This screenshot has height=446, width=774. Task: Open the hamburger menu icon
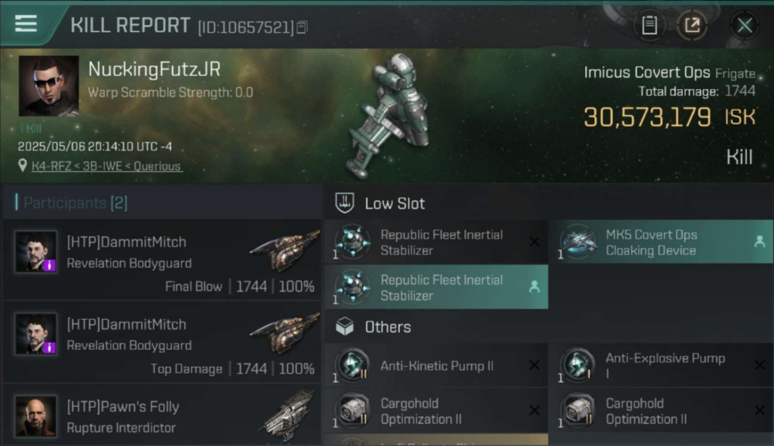[x=26, y=24]
